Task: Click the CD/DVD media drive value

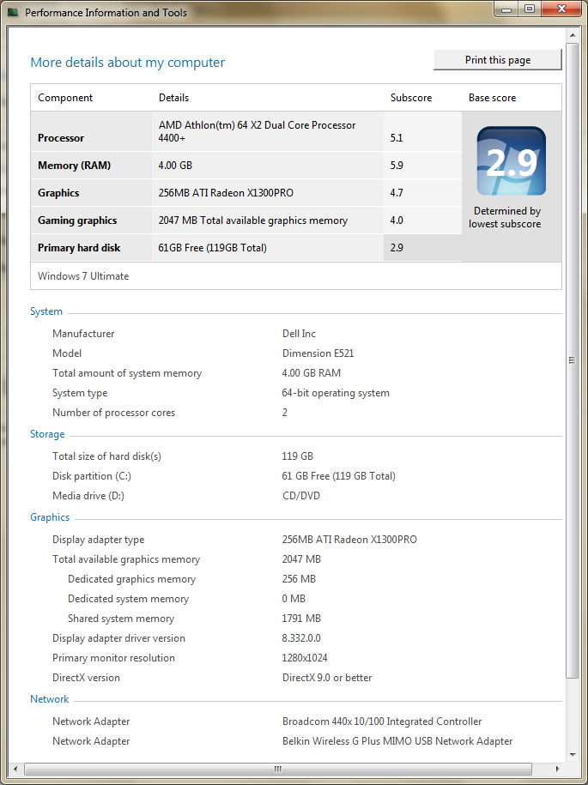Action: click(x=301, y=496)
